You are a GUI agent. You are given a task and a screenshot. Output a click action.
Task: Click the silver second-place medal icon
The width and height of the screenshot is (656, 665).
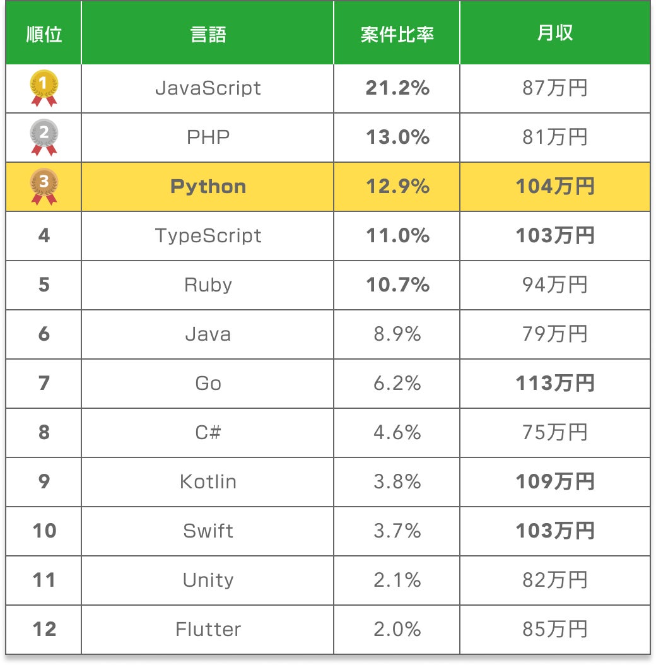(x=44, y=137)
